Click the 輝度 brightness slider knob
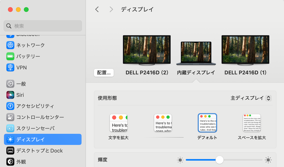Image resolution: width=284 pixels, height=167 pixels. point(219,160)
